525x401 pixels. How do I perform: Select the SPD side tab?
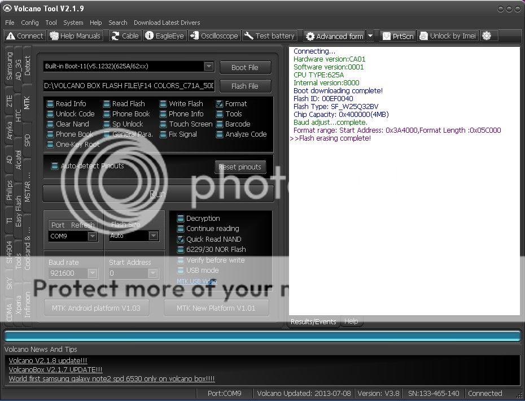(x=27, y=140)
